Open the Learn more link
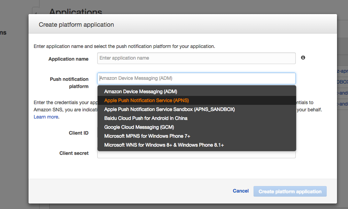This screenshot has width=348, height=209. coord(46,117)
